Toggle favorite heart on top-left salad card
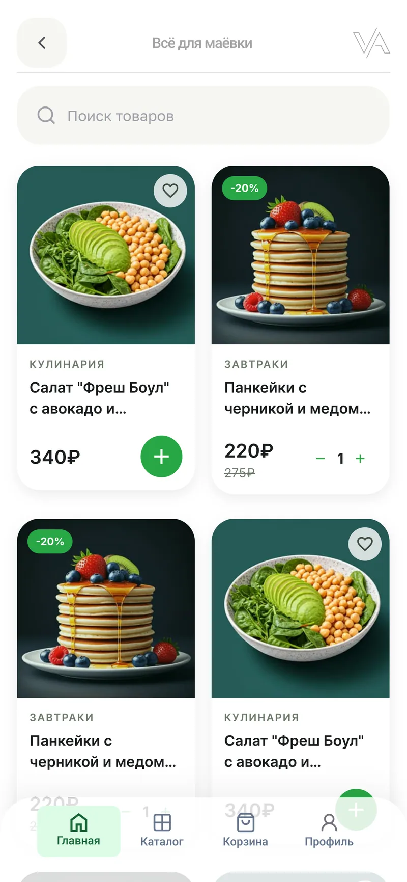The width and height of the screenshot is (407, 882). tap(170, 191)
